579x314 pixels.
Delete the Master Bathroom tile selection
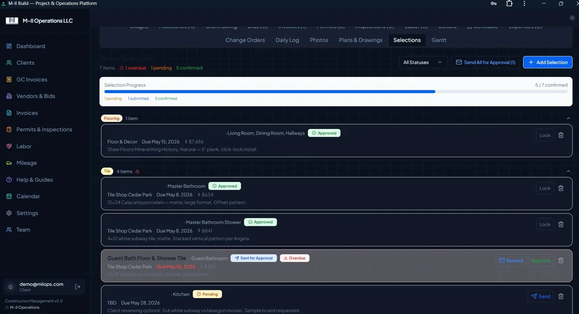[x=561, y=188]
